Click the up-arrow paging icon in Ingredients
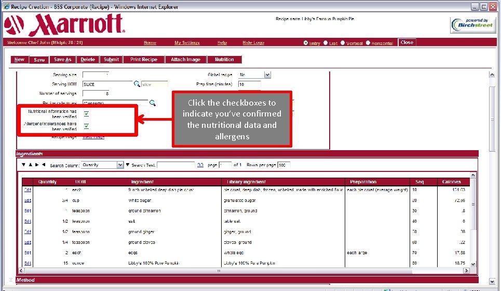This screenshot has width=501, height=291. [x=30, y=165]
